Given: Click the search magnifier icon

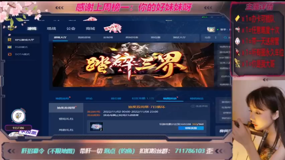Looking at the screenshot, I should point(225,38).
